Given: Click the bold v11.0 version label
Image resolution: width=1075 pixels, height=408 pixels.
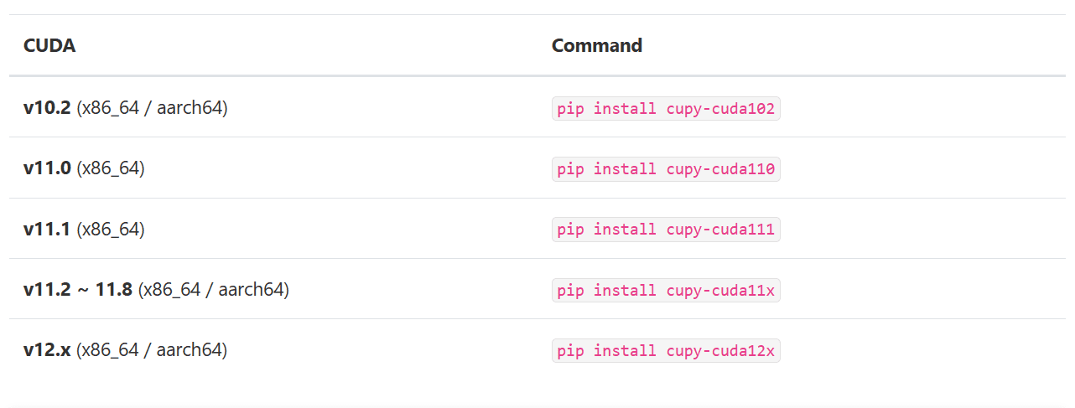Looking at the screenshot, I should click(x=47, y=168).
